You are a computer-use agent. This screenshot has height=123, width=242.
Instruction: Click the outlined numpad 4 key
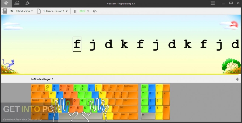(145, 102)
